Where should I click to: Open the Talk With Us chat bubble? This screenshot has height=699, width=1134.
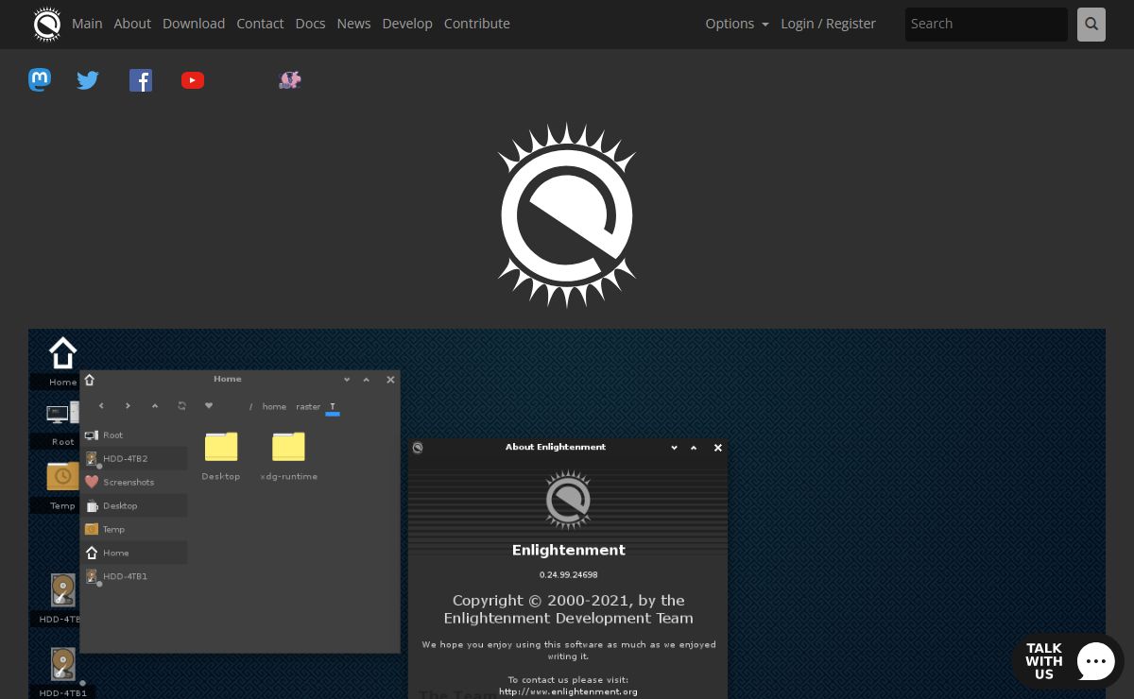point(1068,661)
